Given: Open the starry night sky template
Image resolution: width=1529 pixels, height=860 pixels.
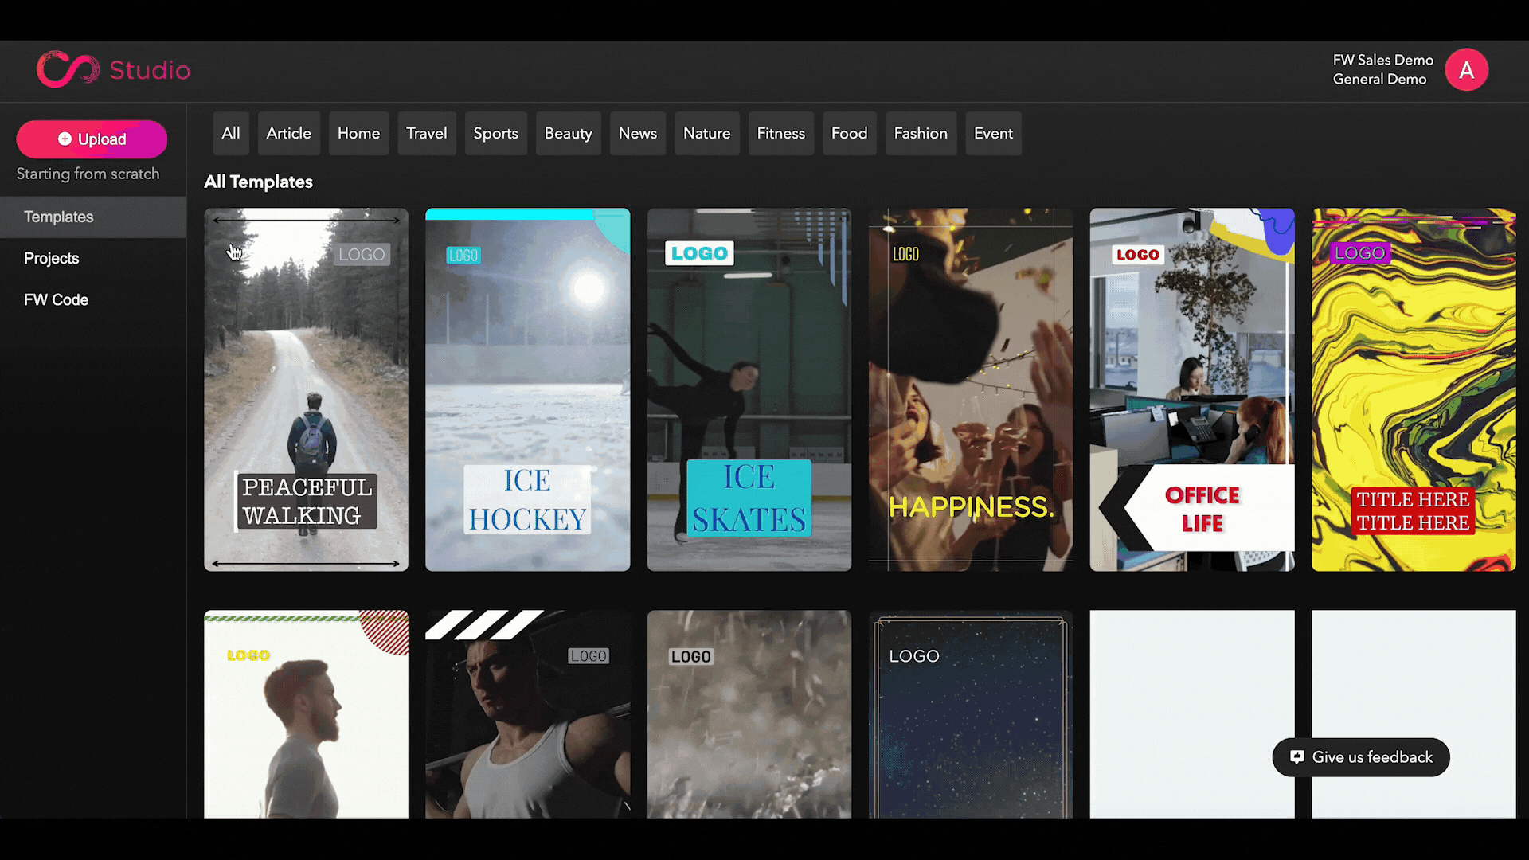Looking at the screenshot, I should 970,713.
